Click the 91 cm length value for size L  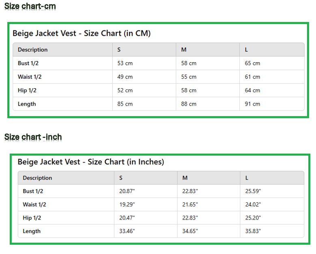click(252, 104)
